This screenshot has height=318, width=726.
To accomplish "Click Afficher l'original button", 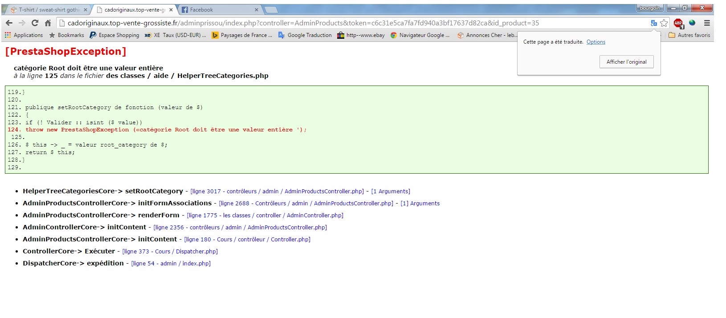I will point(627,62).
